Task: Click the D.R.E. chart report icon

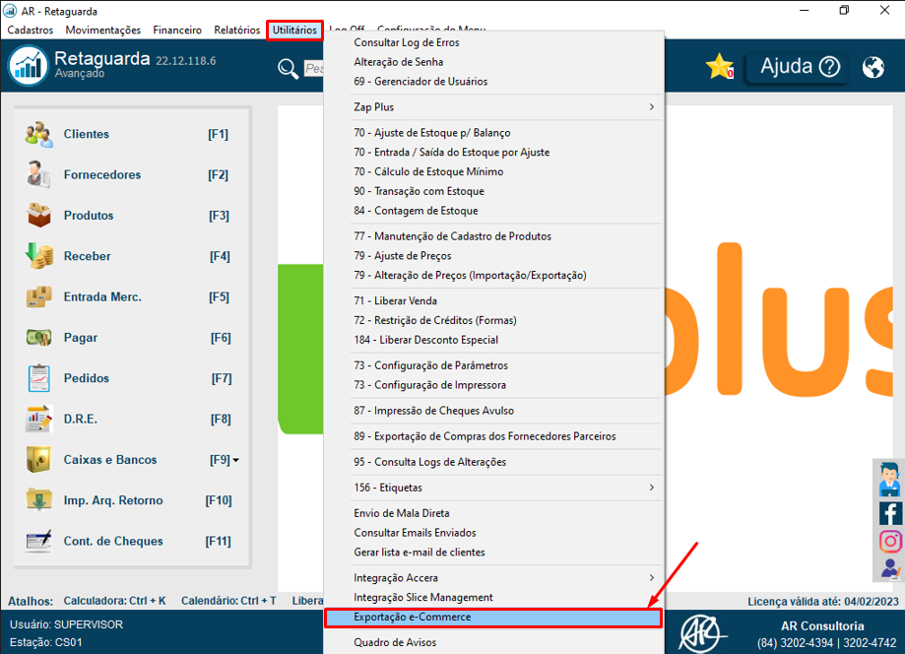Action: pos(38,419)
